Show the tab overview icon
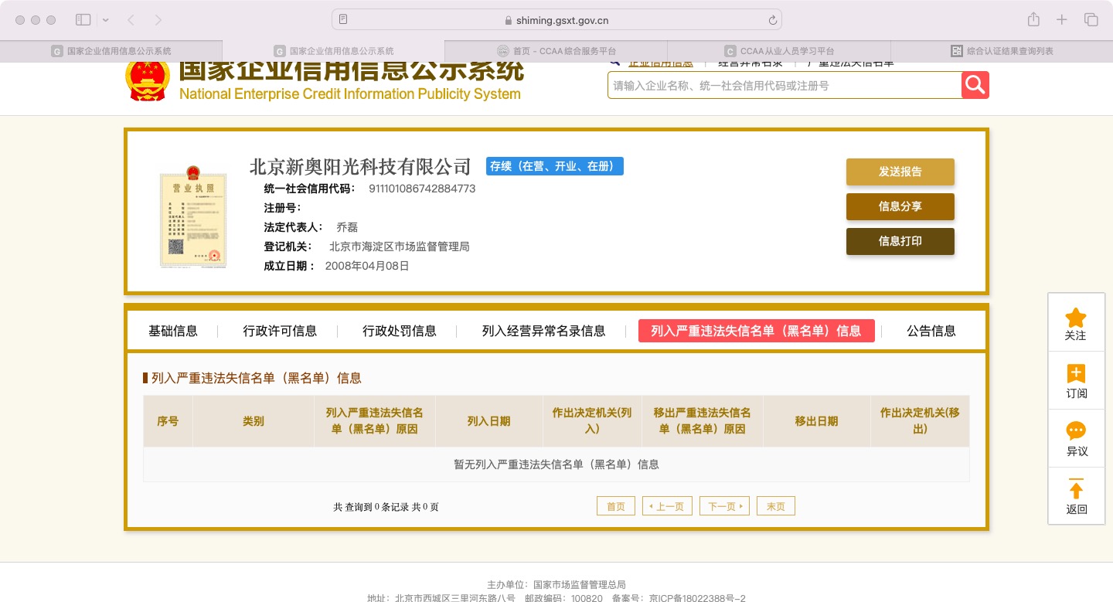Viewport: 1113px width, 602px height. pos(1091,19)
